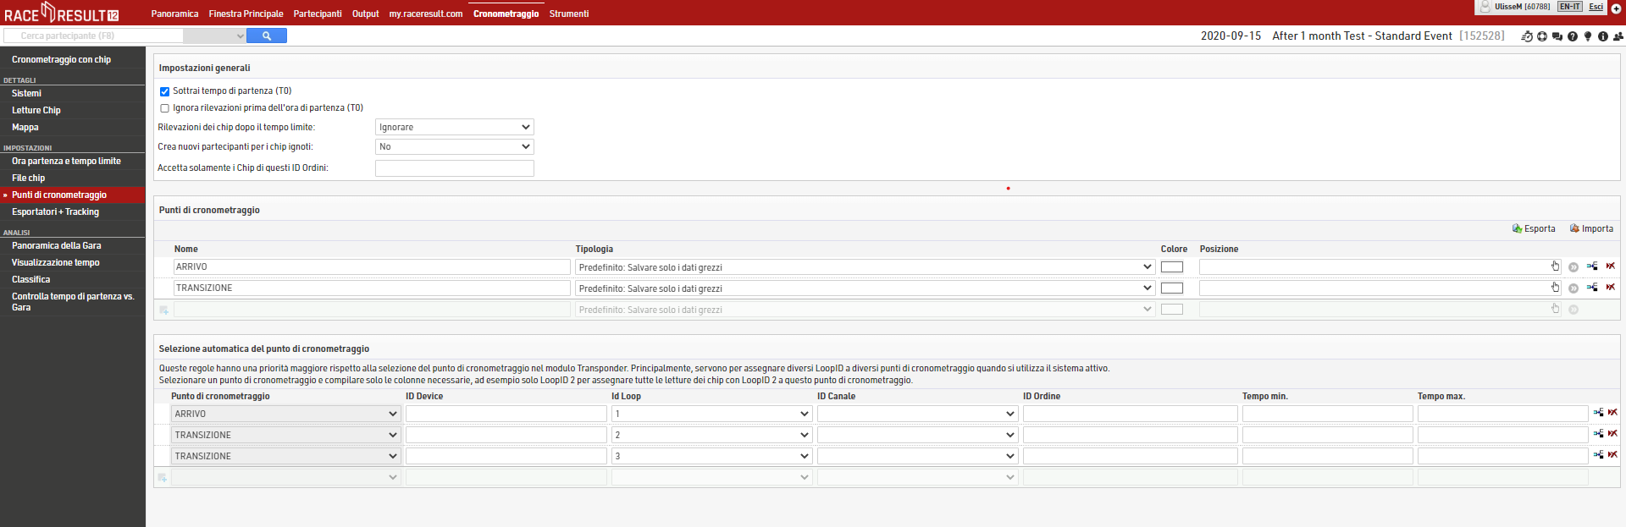Delete the Id Loop 3 rule row

pyautogui.click(x=1612, y=455)
